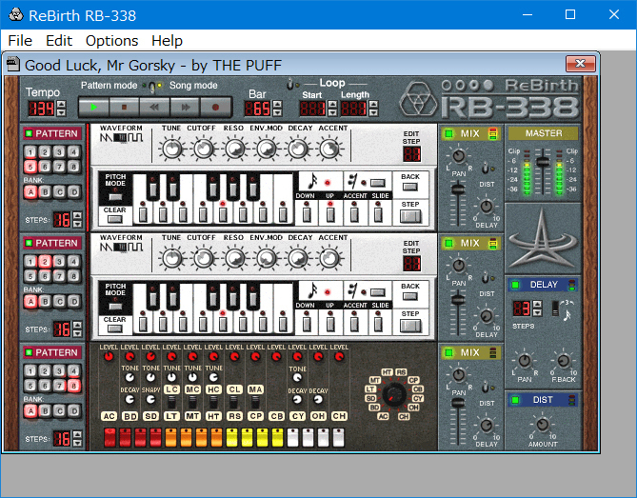The width and height of the screenshot is (637, 498).
Task: Select pattern 2 on second synth
Action: click(45, 261)
